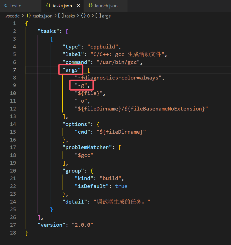Click the "args" key on line 7
231x245 pixels.
[72, 70]
